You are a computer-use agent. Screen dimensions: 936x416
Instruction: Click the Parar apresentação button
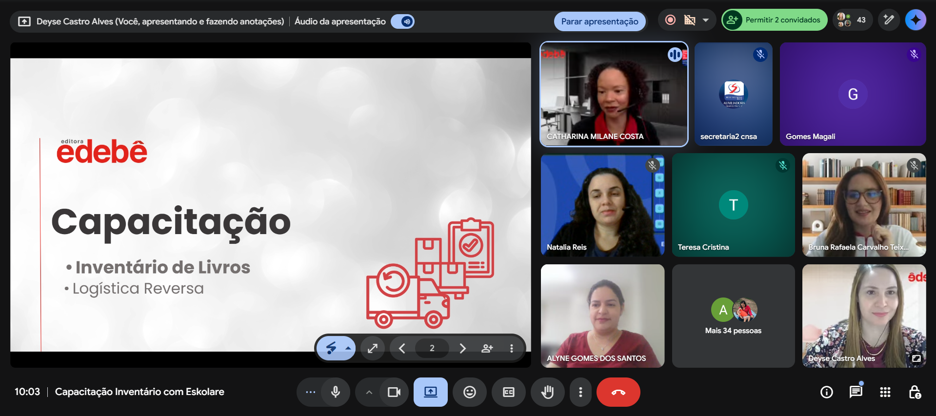click(599, 21)
